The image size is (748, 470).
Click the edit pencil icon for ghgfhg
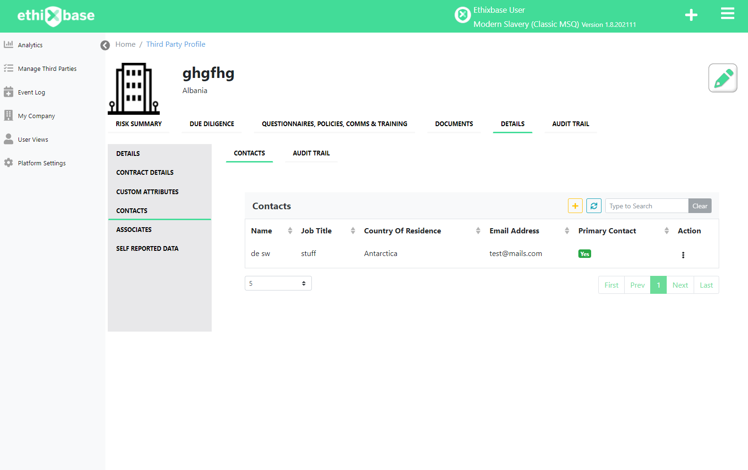(723, 78)
